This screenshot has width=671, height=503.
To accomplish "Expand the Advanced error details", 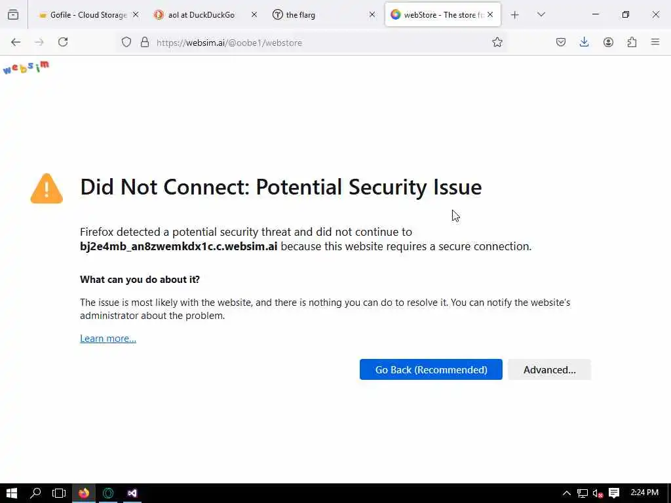I will tap(549, 369).
